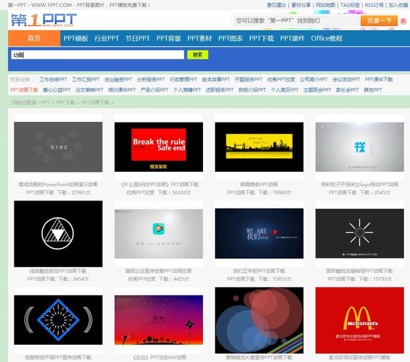Screen dimensions: 410x362
Task: Click the 网站地图 link at top
Action: [325, 5]
